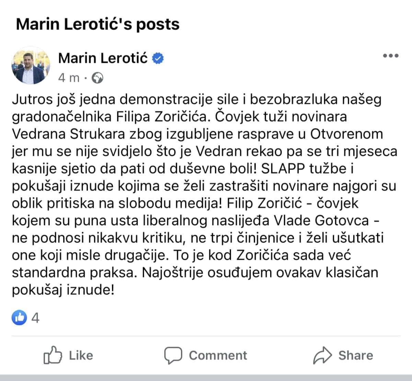Open Marin Lerotić's profile picture
This screenshot has height=381, width=412.
click(31, 66)
